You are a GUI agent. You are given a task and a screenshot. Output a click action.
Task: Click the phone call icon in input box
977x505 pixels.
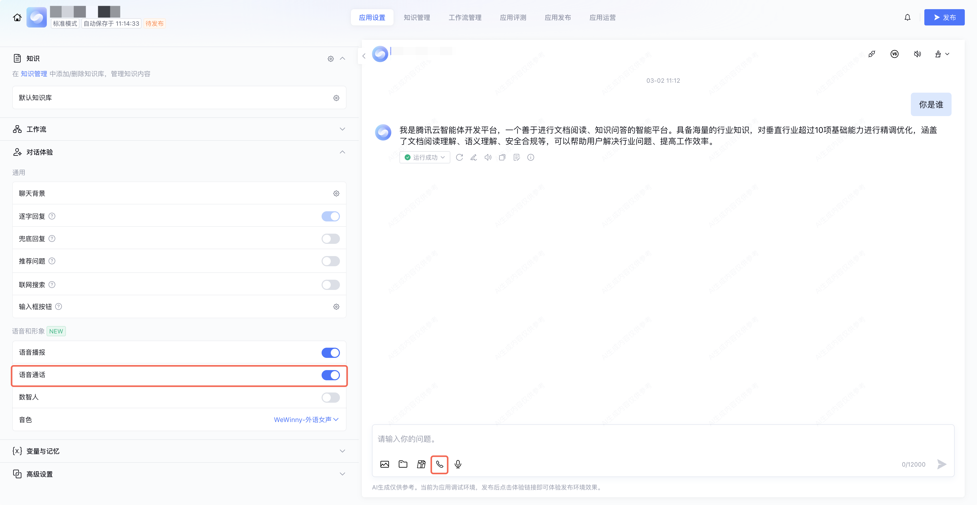click(x=439, y=464)
